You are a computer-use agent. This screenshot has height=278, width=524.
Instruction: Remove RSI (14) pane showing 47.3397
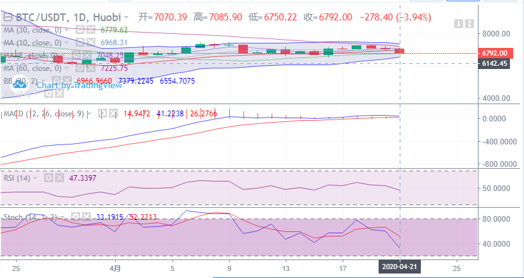coord(59,178)
